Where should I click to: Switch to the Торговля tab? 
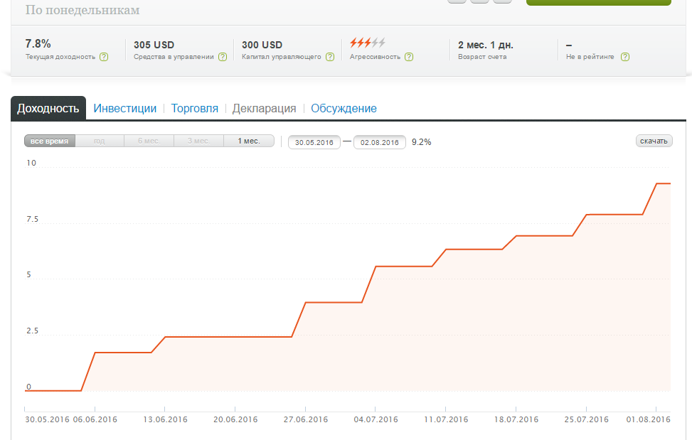pos(195,109)
